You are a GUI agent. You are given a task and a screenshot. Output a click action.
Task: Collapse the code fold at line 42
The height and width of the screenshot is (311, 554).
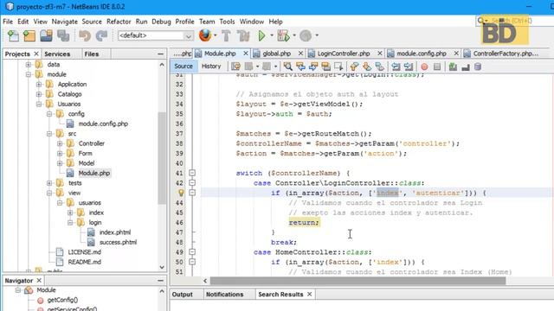[192, 183]
